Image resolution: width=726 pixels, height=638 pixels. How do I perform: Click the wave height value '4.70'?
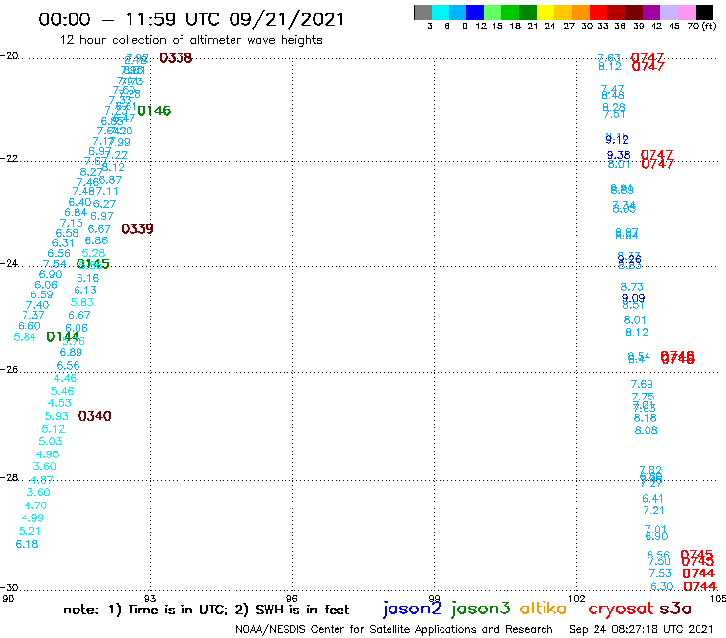pyautogui.click(x=35, y=505)
